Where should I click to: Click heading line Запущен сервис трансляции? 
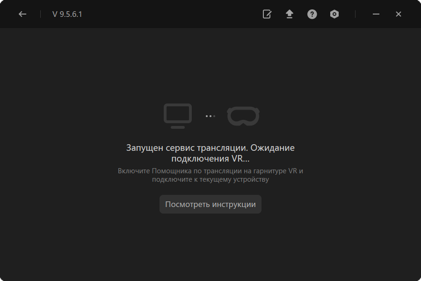[x=210, y=148]
